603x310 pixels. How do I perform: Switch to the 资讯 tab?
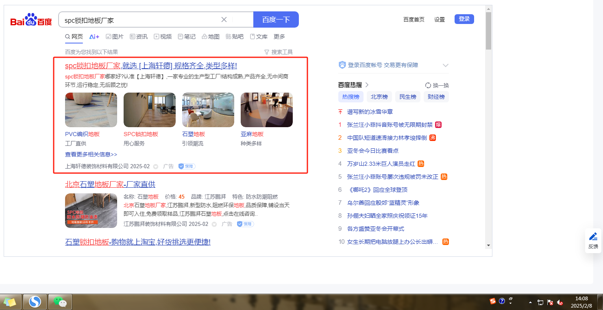tap(139, 37)
